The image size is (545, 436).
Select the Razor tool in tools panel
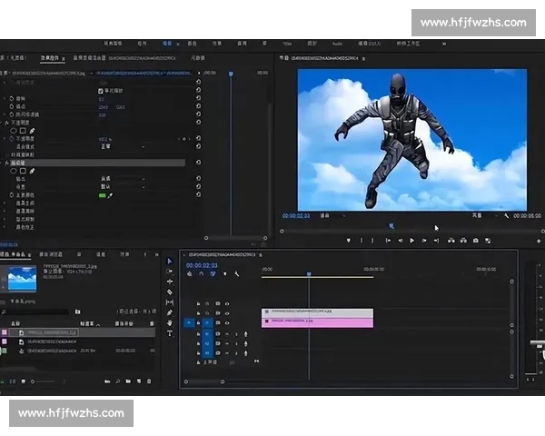170,292
